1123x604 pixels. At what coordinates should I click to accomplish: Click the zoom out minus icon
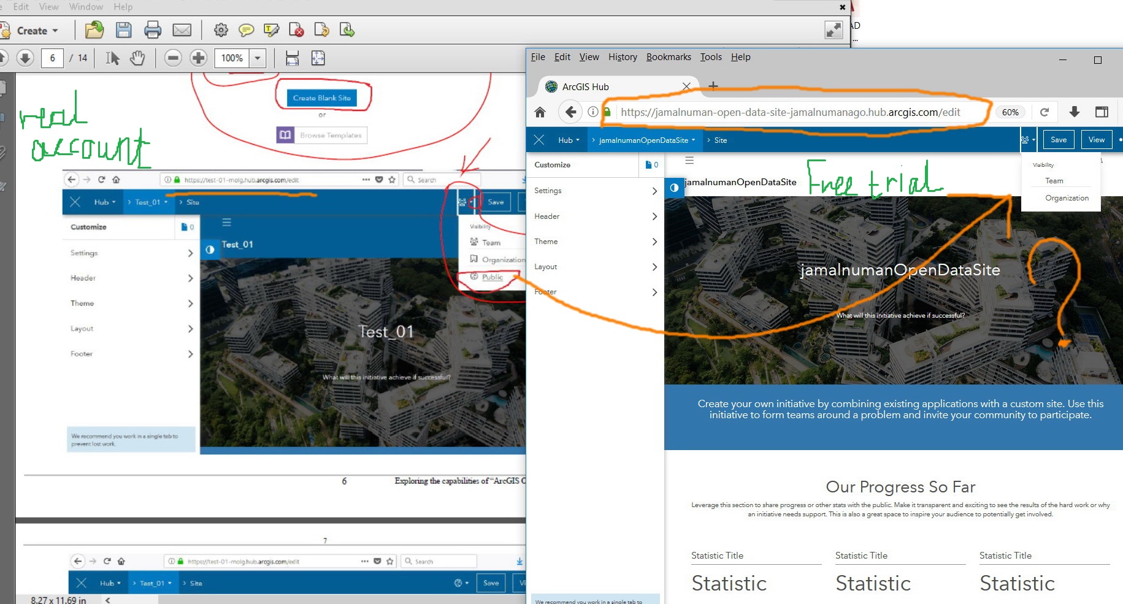[x=173, y=58]
